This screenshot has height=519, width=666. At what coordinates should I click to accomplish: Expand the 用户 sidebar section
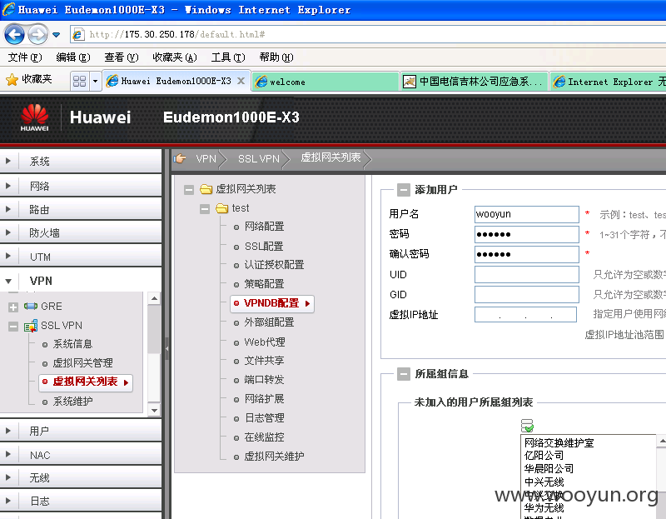[81, 431]
